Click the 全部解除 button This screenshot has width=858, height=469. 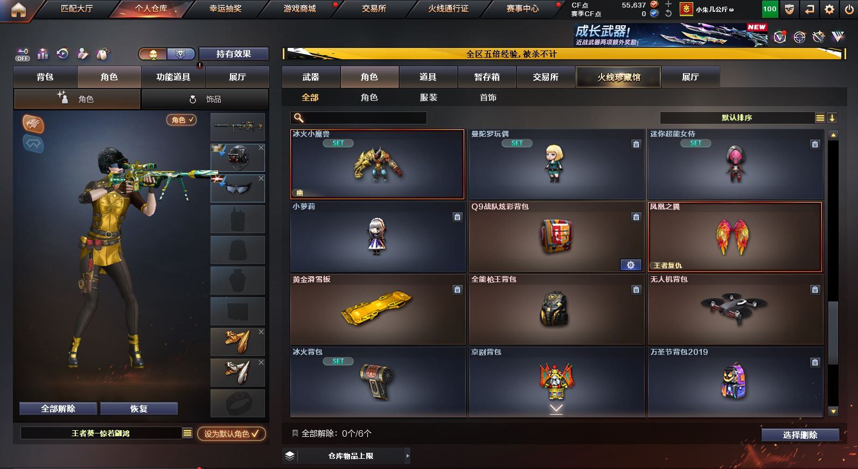click(58, 409)
